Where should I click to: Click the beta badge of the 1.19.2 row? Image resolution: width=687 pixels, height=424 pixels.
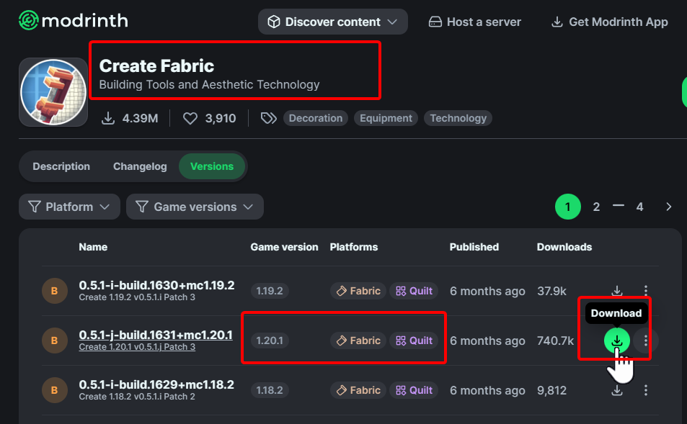pyautogui.click(x=55, y=291)
